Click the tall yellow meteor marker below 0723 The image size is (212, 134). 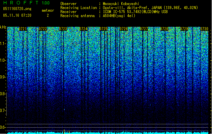pos(64,131)
